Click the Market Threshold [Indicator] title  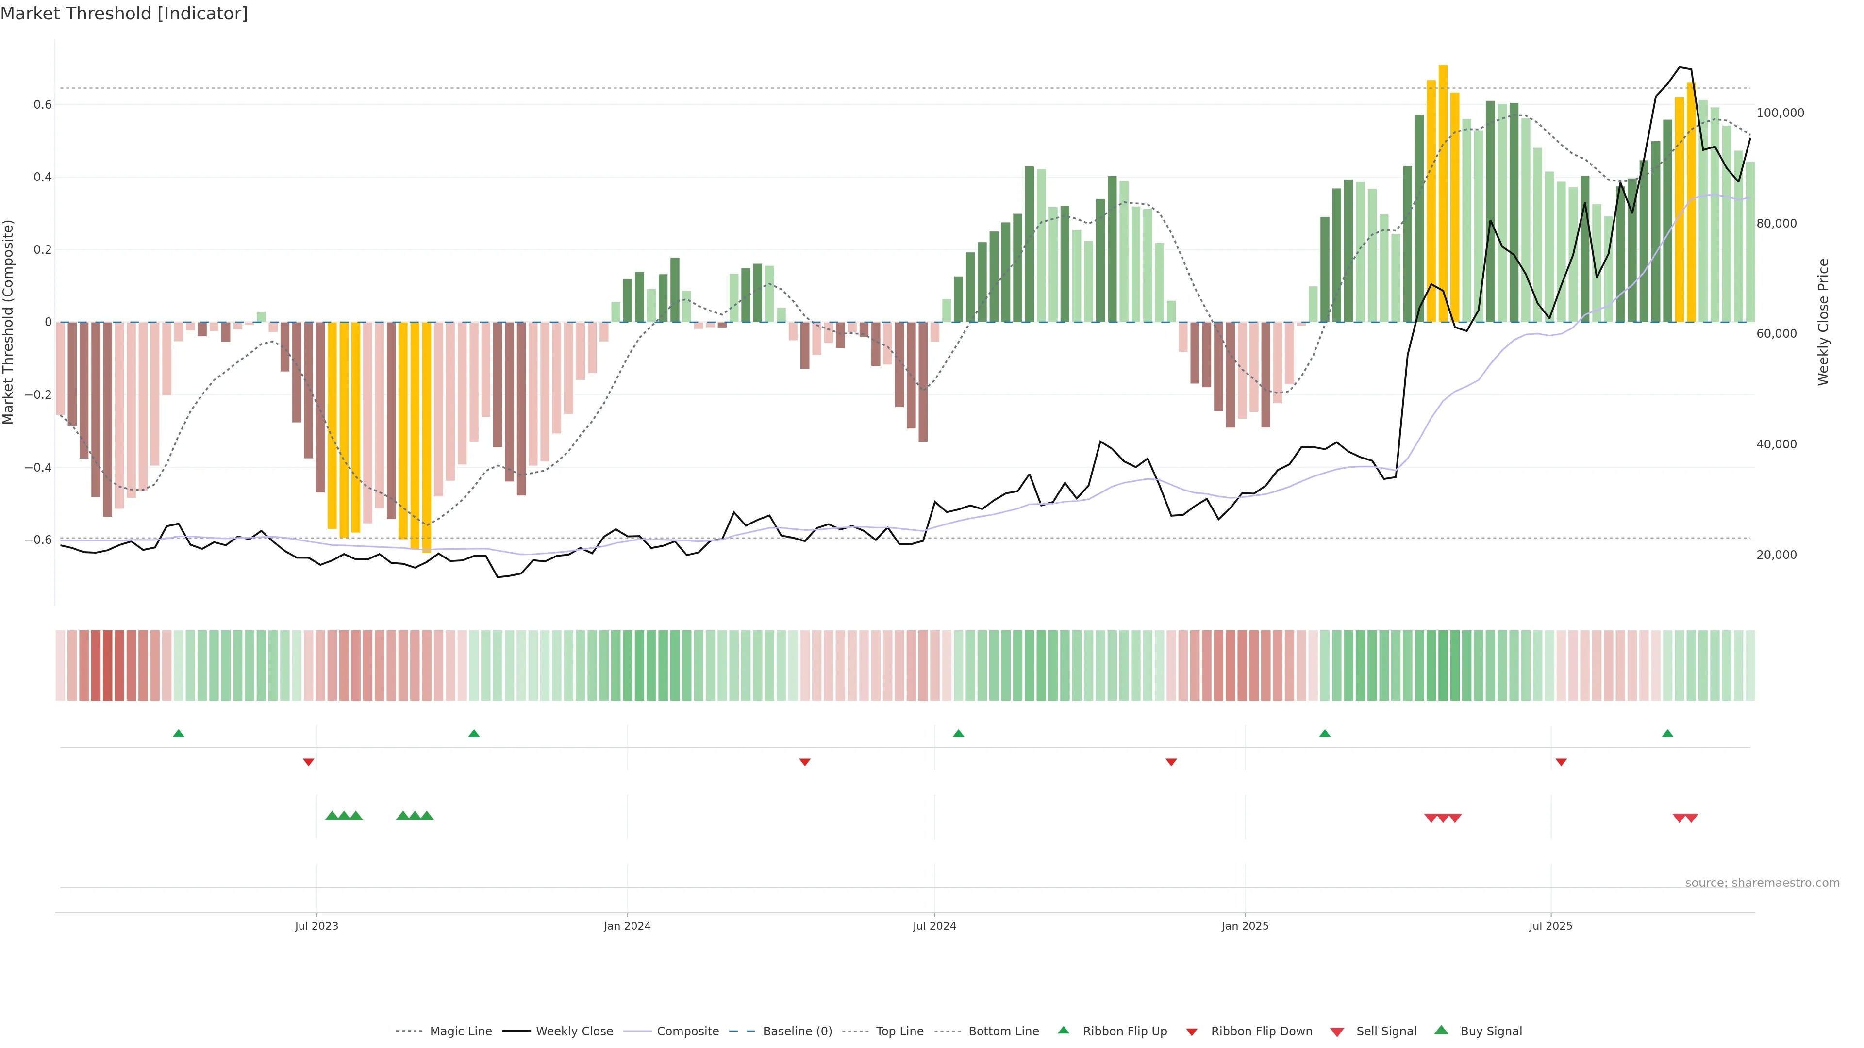tap(124, 14)
